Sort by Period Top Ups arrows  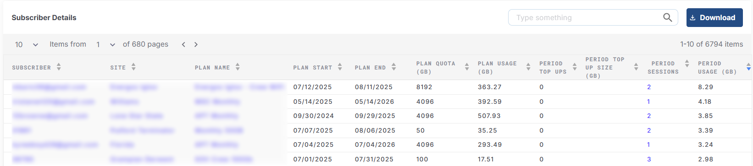click(575, 67)
